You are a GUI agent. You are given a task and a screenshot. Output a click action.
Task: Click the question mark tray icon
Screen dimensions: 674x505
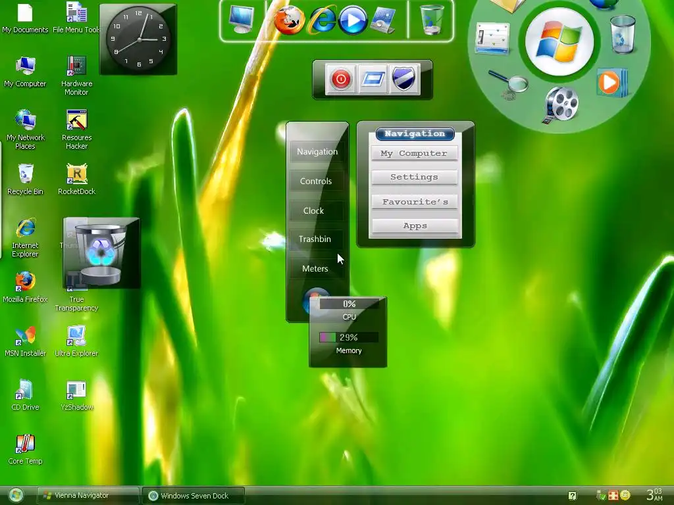click(573, 496)
